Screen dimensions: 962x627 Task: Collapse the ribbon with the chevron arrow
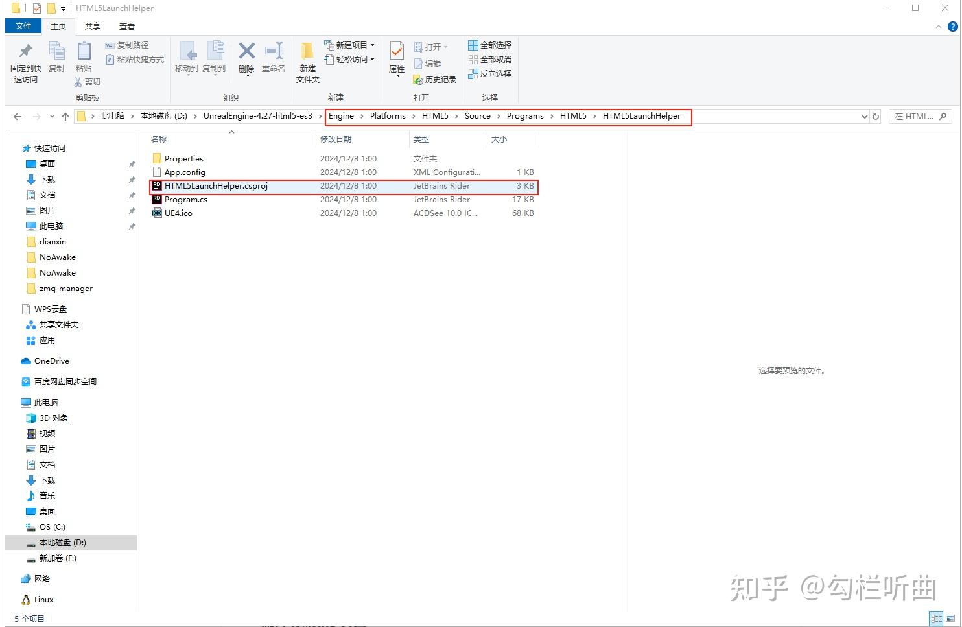(938, 27)
